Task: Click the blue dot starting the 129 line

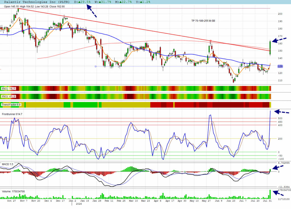Action: click(95, 66)
